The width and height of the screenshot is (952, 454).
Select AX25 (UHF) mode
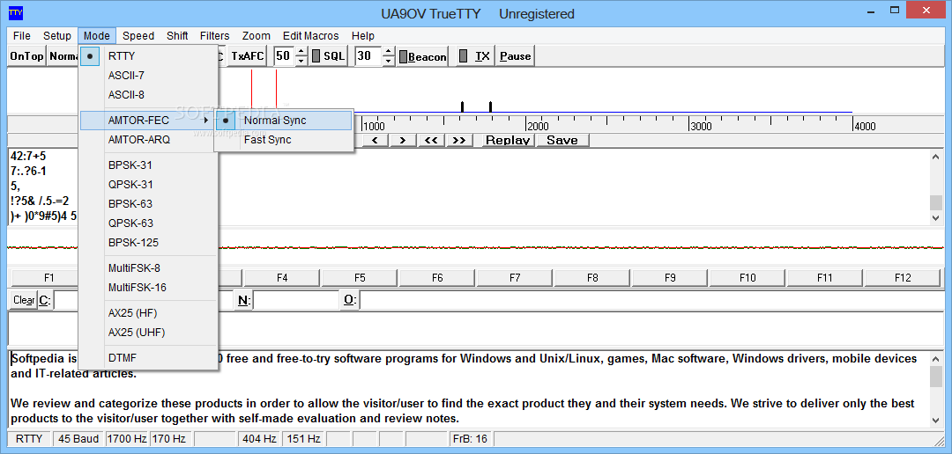coord(148,333)
